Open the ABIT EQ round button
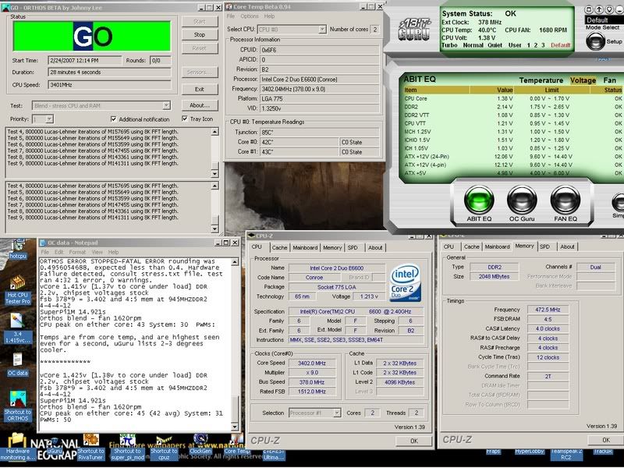The image size is (624, 468). point(479,200)
